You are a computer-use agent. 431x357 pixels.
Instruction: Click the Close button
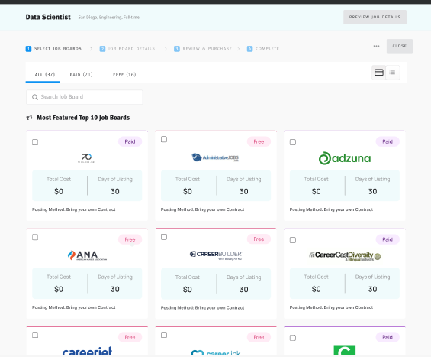pyautogui.click(x=400, y=46)
